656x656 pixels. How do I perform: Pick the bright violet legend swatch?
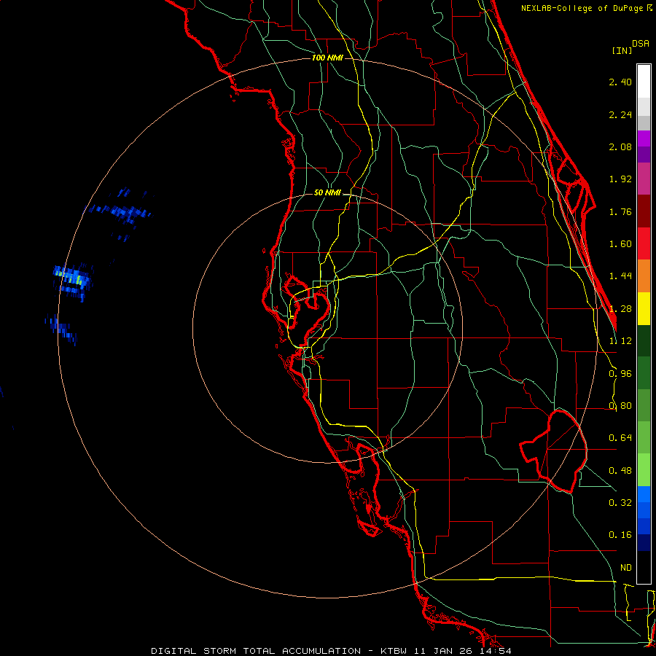point(644,138)
